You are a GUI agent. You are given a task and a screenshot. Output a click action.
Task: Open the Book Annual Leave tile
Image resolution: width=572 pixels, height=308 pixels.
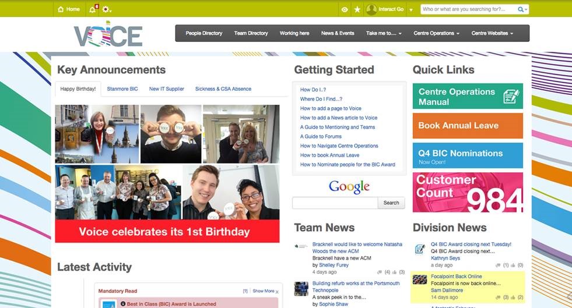[x=468, y=126]
